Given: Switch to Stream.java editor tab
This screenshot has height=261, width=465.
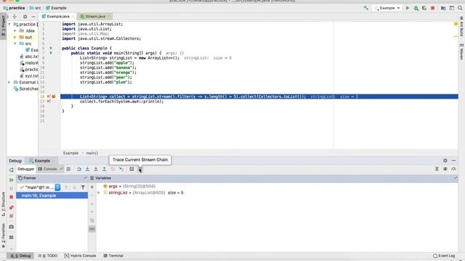Looking at the screenshot, I should coord(95,17).
